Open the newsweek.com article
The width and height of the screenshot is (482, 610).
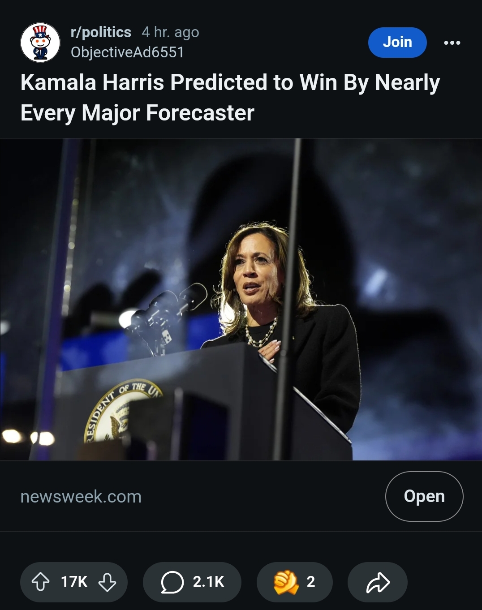coord(424,496)
